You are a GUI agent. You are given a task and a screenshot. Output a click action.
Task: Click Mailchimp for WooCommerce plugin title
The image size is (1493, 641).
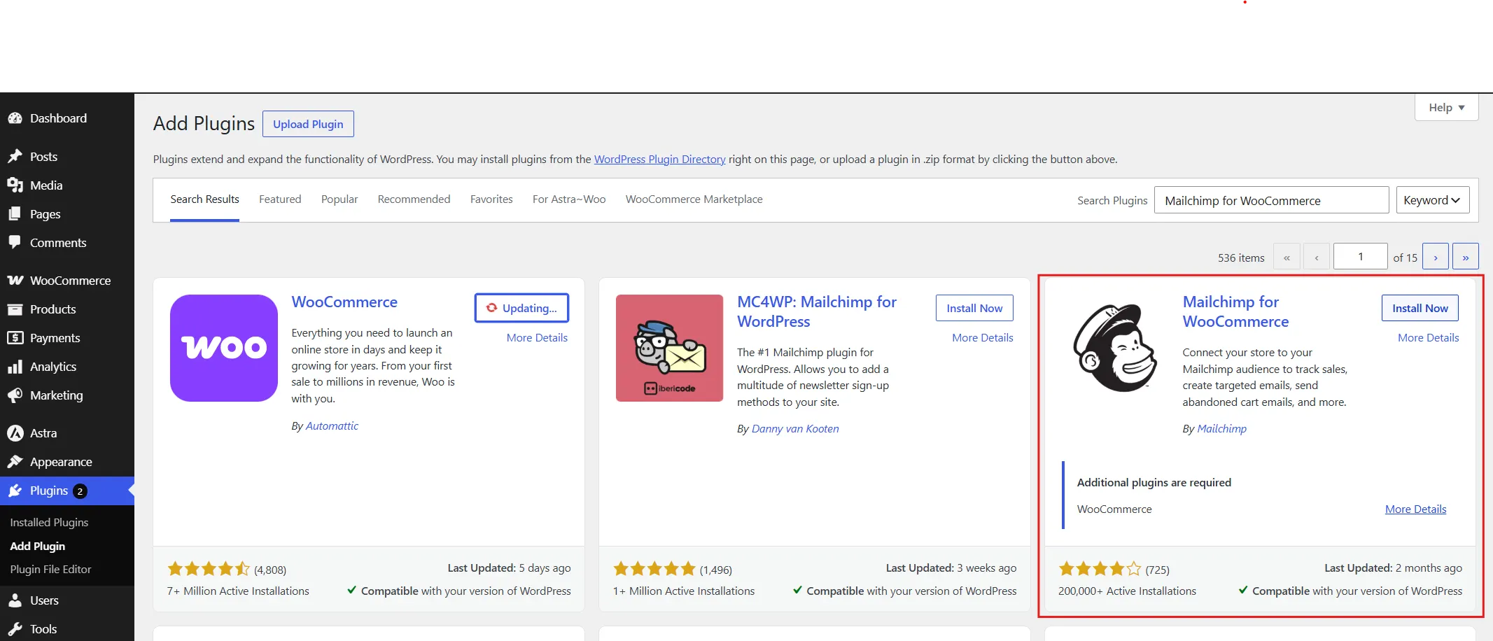[1235, 312]
